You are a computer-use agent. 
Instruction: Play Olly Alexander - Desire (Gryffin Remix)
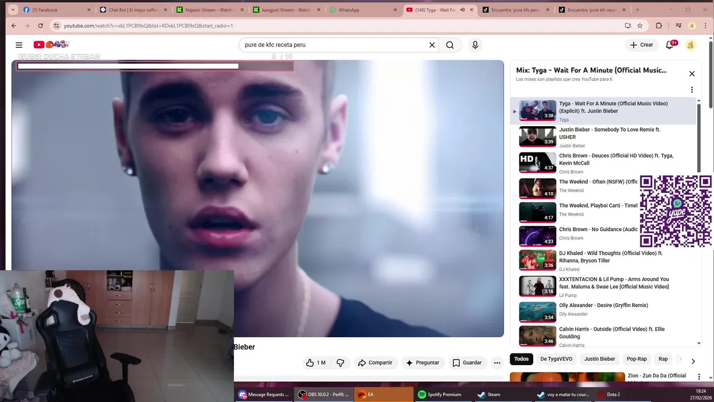click(x=602, y=312)
